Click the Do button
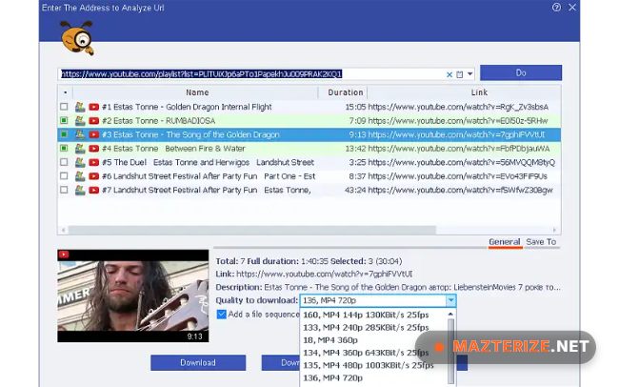619x387 pixels. 521,72
